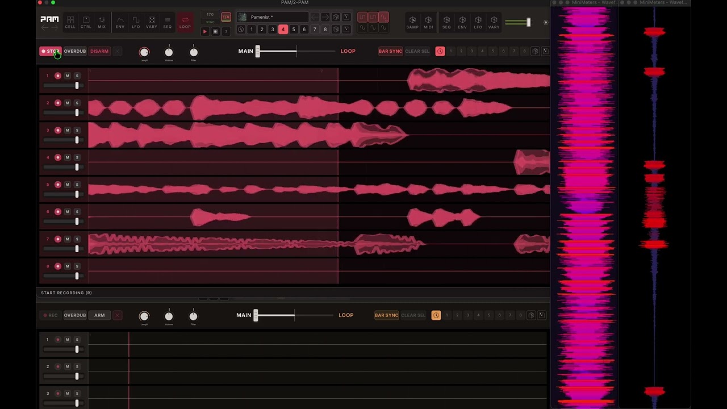
Task: Switch to the MIX page
Action: (x=102, y=22)
